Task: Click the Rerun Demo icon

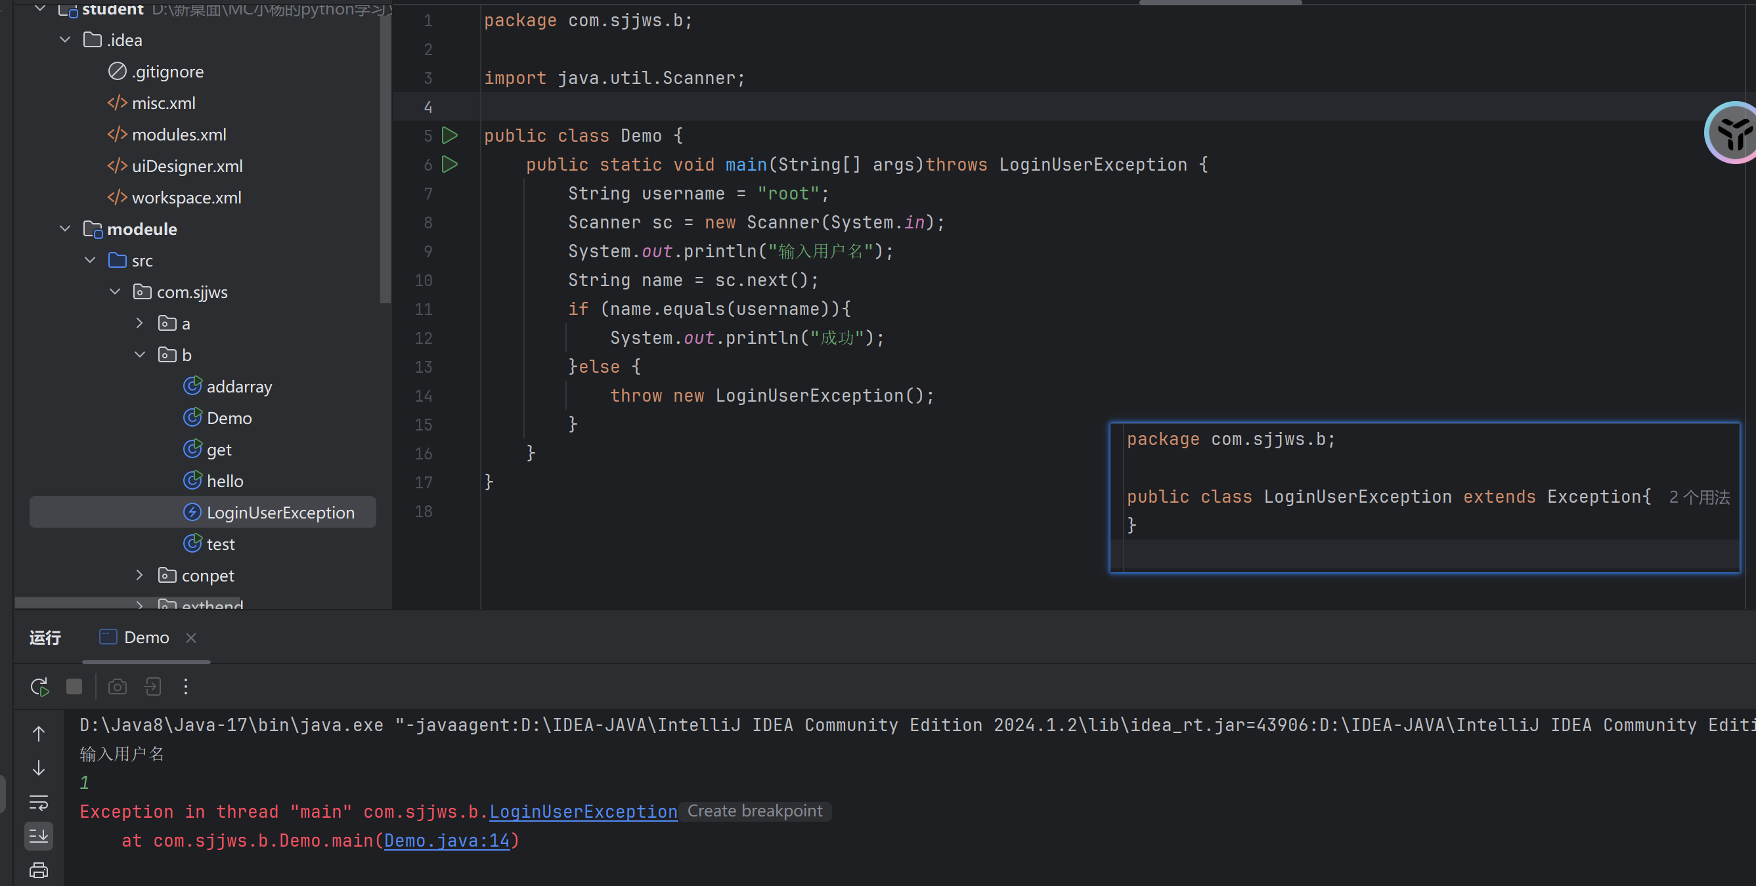Action: click(39, 686)
